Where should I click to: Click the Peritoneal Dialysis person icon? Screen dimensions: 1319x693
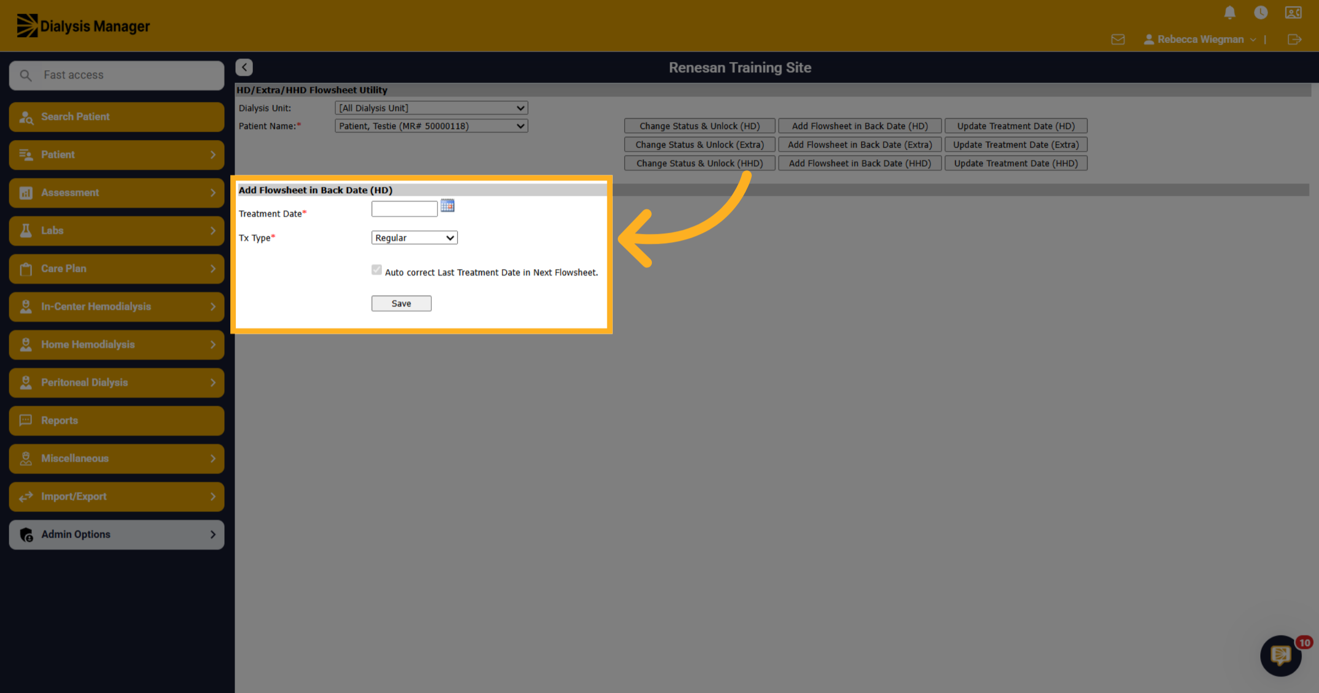pyautogui.click(x=26, y=382)
